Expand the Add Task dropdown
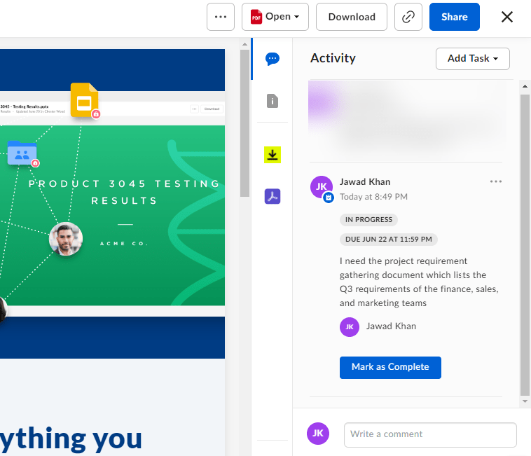The image size is (531, 456). 472,59
